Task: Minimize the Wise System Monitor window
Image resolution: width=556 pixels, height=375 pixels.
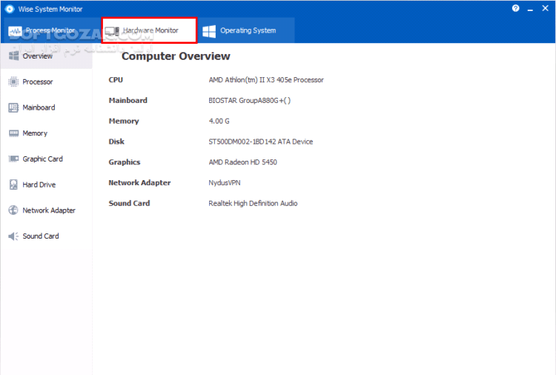Action: click(x=529, y=8)
